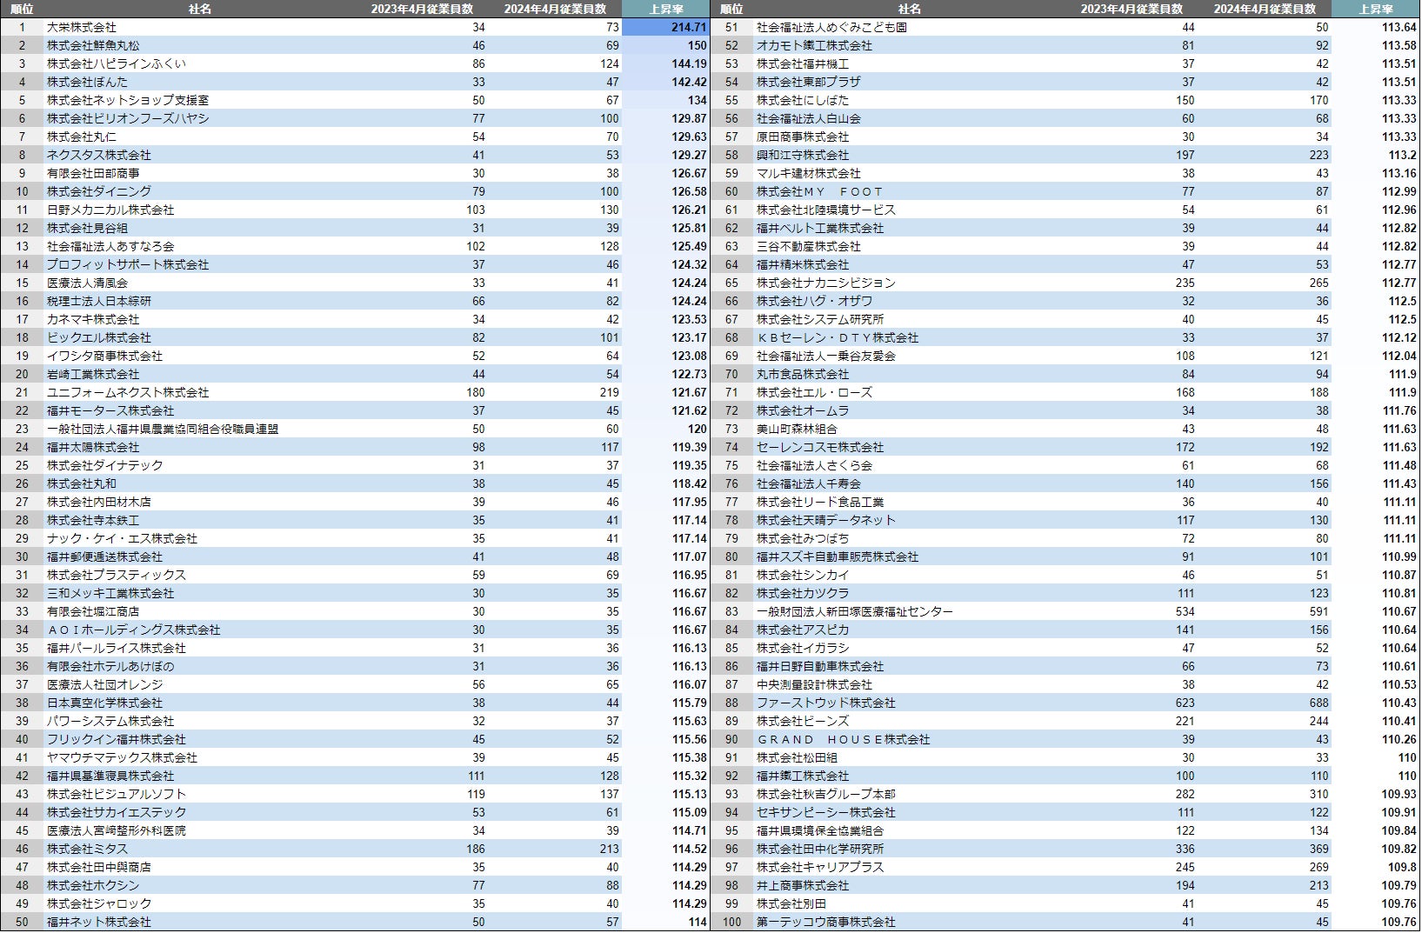Screen dimensions: 1422x933
Task: Click 有限会社ホテルあけぼの in the name column
Action: coord(110,666)
